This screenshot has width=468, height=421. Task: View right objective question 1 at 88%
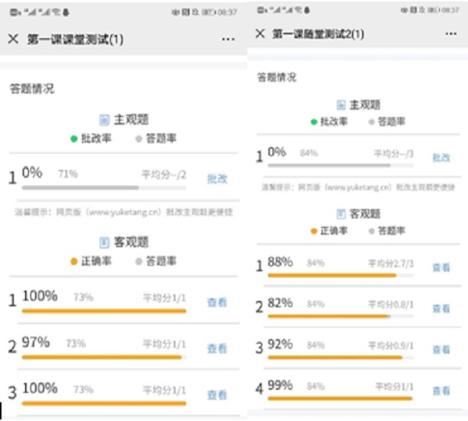coord(441,267)
